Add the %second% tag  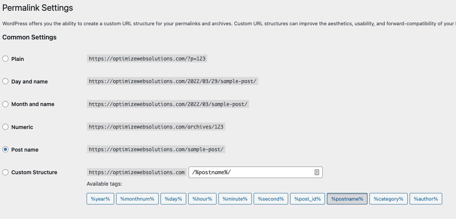(271, 199)
